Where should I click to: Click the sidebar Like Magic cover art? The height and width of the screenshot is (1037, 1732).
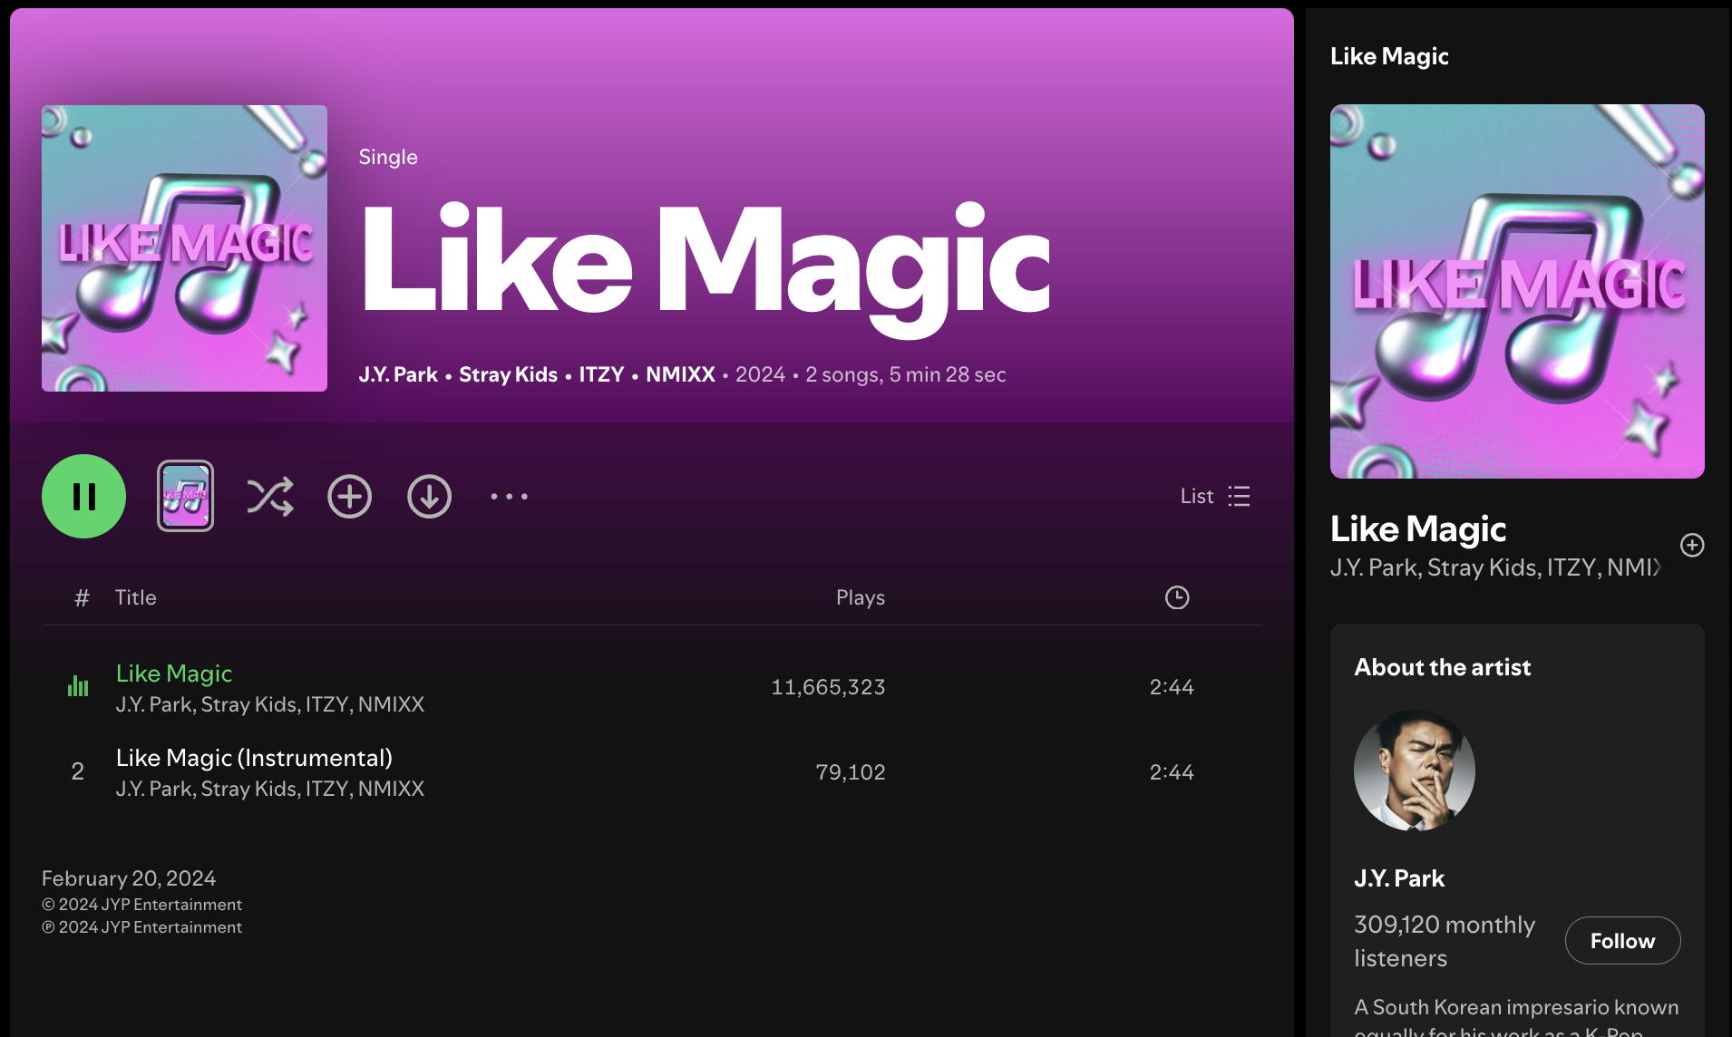point(1517,291)
